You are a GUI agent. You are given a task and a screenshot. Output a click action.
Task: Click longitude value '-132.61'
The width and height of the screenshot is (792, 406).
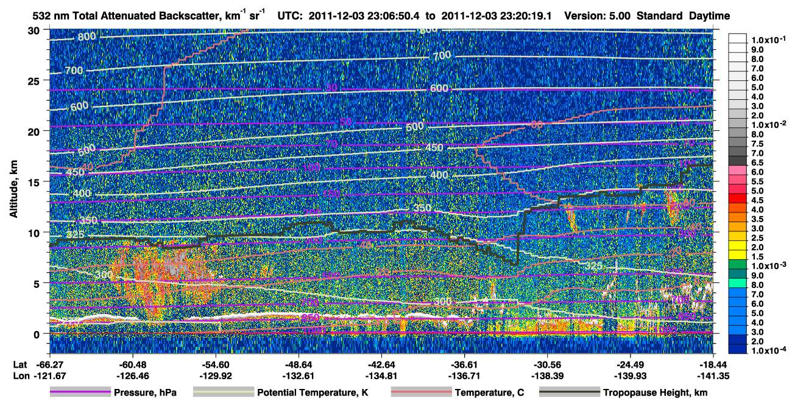pyautogui.click(x=299, y=376)
